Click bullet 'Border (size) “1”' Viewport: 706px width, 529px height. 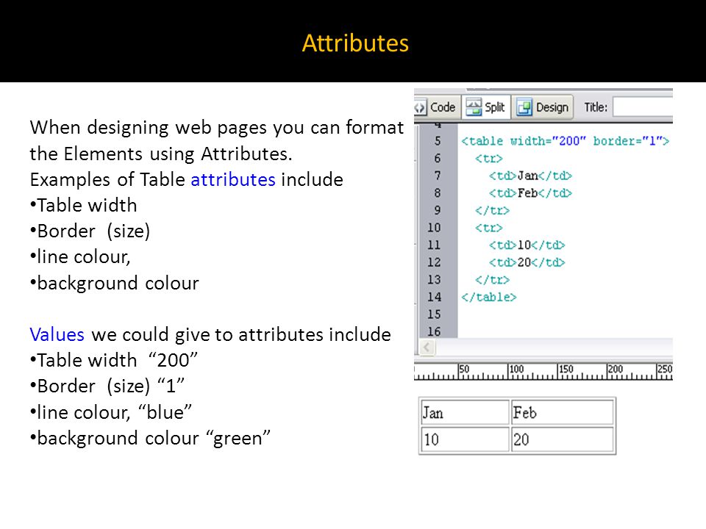[107, 386]
